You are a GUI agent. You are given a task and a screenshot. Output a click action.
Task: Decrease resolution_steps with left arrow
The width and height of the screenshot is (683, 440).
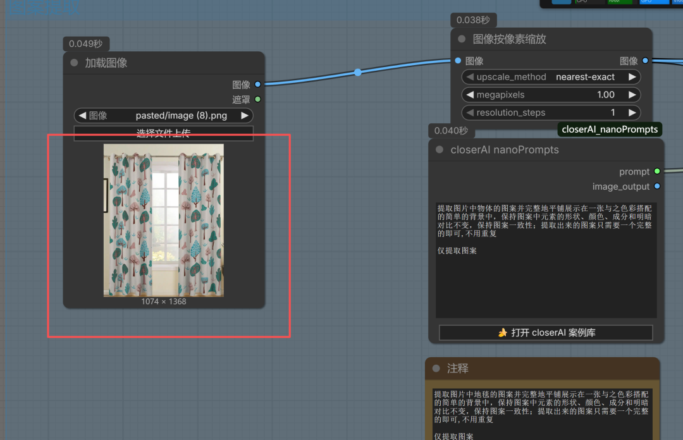click(469, 113)
